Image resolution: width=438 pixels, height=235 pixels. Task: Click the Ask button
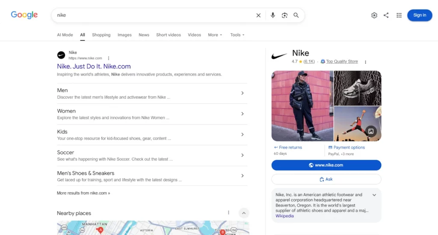(326, 179)
